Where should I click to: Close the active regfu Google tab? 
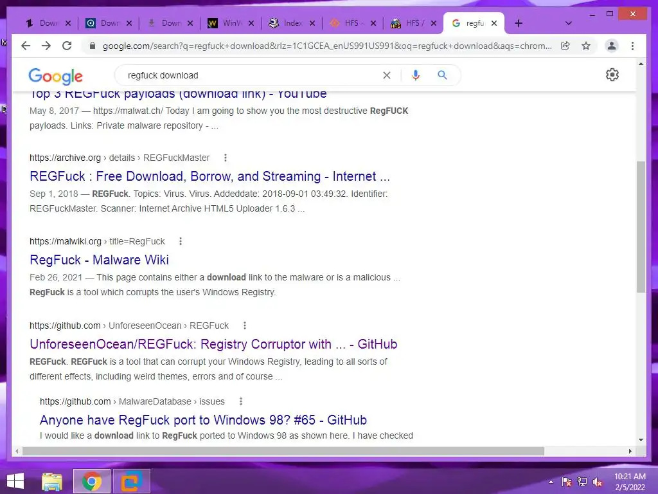494,23
